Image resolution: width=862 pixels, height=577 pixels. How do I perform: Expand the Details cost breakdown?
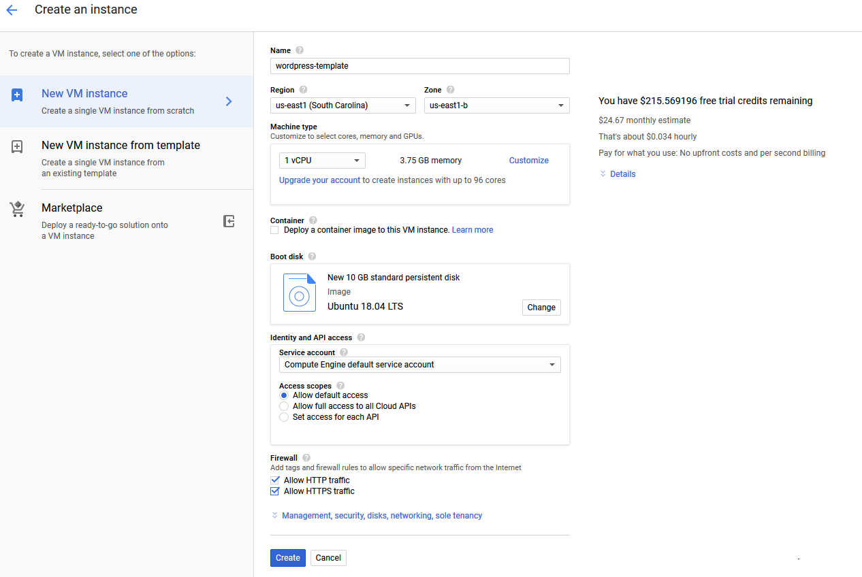tap(622, 174)
